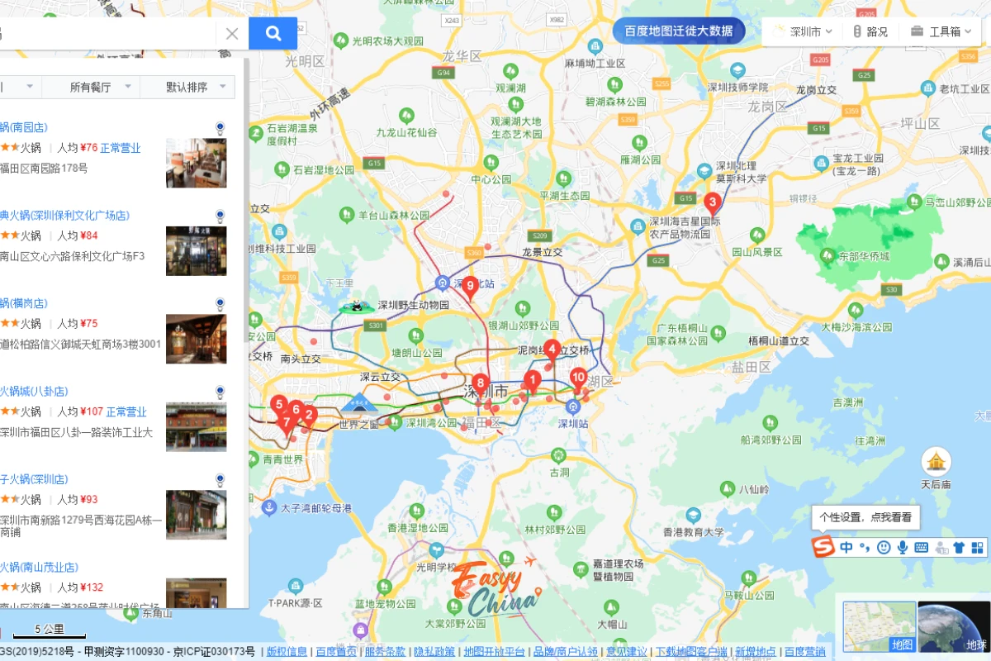Toggle Sogou punctuation mode icon
This screenshot has height=661, width=991.
coord(865,548)
